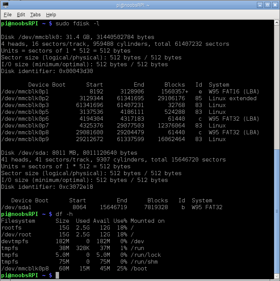This screenshot has height=281, width=280.
Task: Click the scrollbar up arrow
Action: (277, 22)
